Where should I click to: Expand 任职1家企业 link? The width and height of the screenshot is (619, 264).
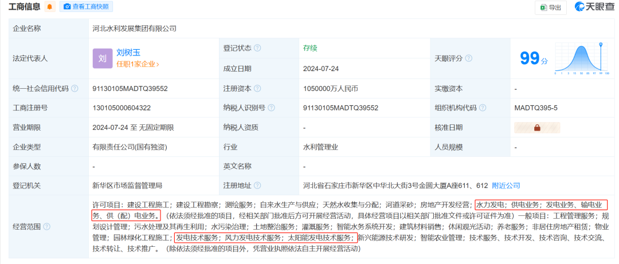[x=138, y=65]
